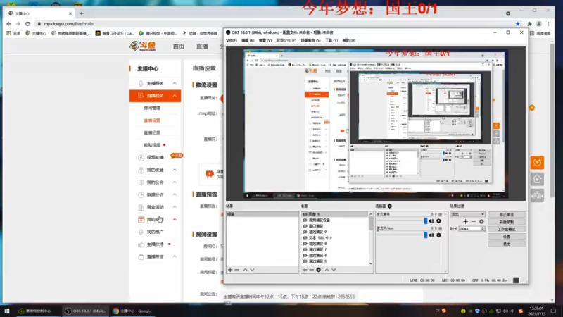Toggle visibility of the 游戏捕获 8 source
This screenshot has width=563, height=317.
pos(305,244)
